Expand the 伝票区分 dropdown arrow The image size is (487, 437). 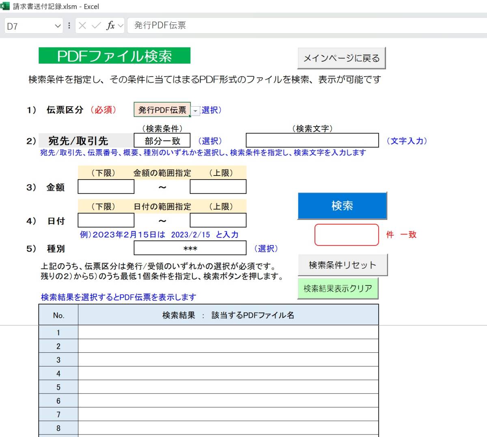point(196,111)
